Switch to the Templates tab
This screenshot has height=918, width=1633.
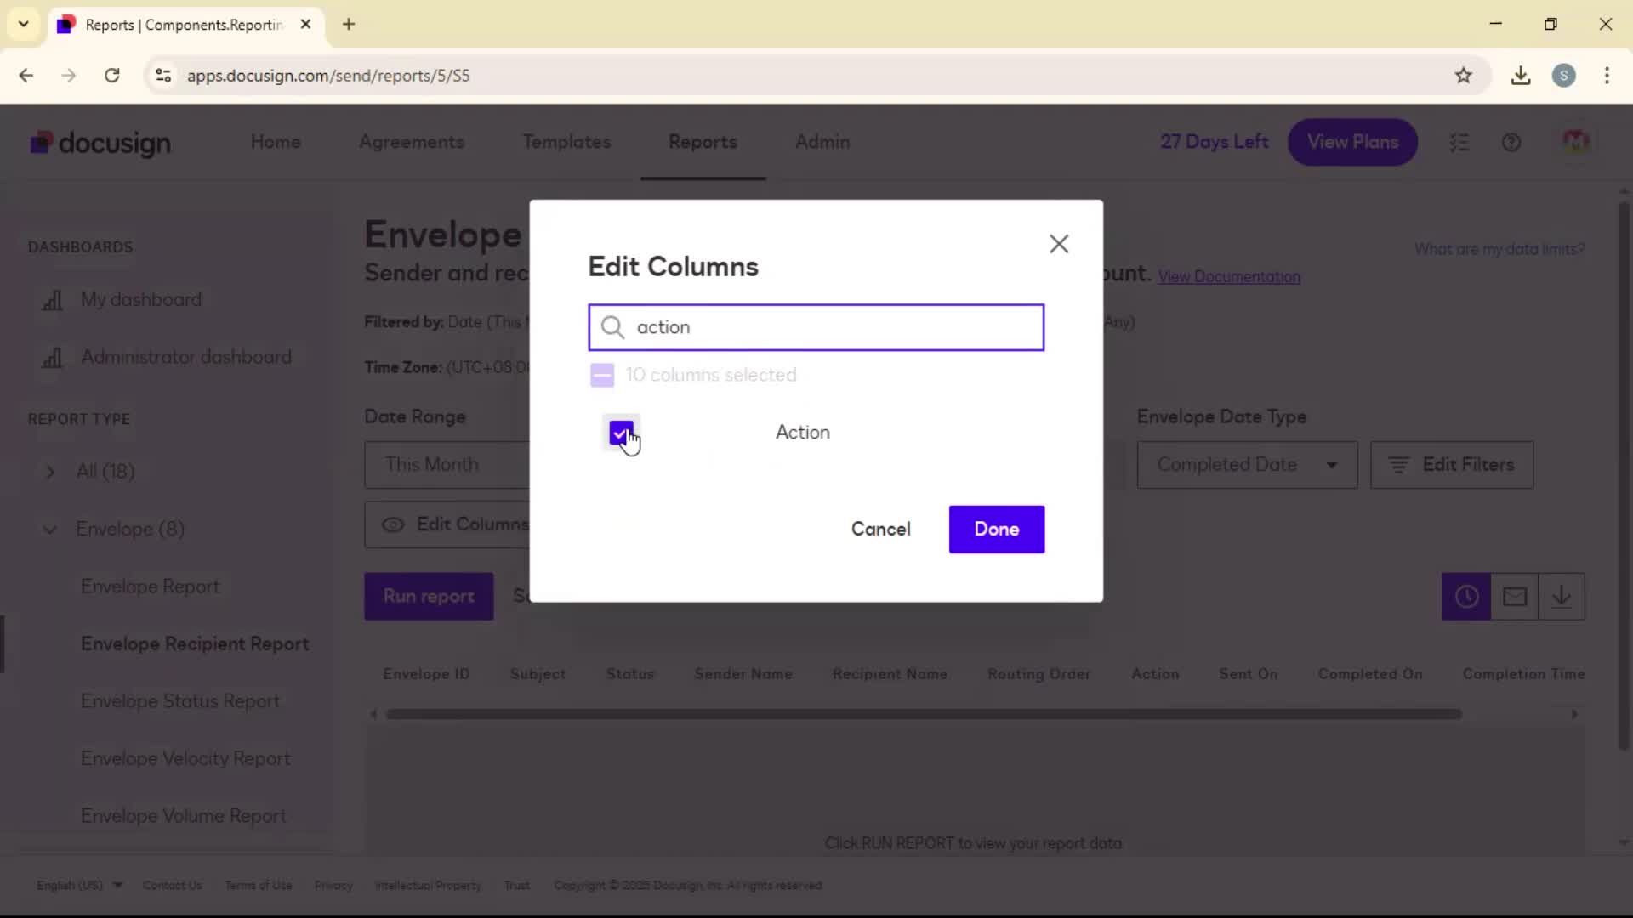click(566, 142)
